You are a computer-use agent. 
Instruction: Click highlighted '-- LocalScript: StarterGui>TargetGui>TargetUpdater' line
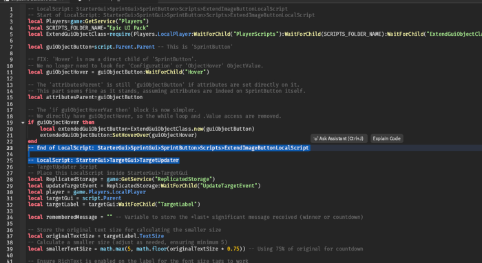click(x=103, y=160)
